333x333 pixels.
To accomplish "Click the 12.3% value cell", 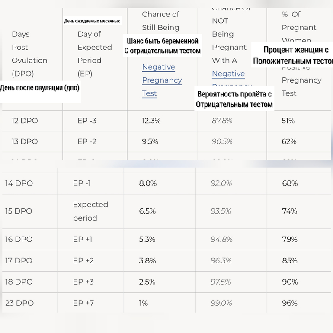I will [x=151, y=121].
